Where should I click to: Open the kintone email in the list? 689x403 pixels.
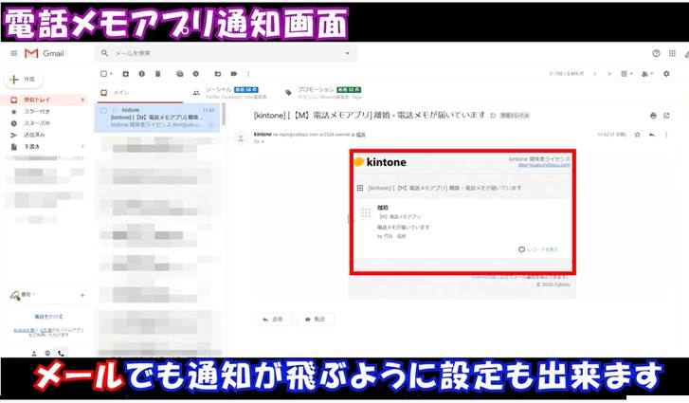click(x=157, y=118)
